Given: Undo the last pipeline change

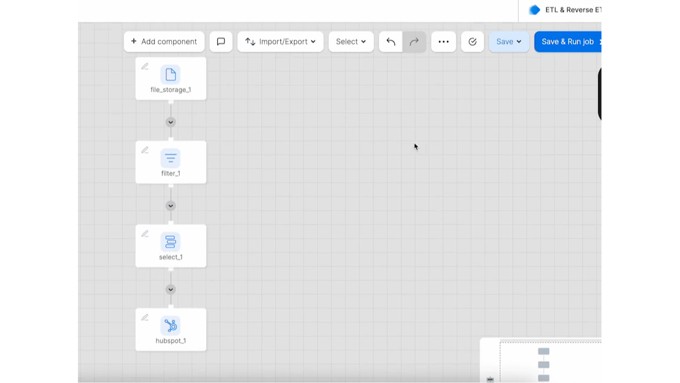Looking at the screenshot, I should [391, 42].
